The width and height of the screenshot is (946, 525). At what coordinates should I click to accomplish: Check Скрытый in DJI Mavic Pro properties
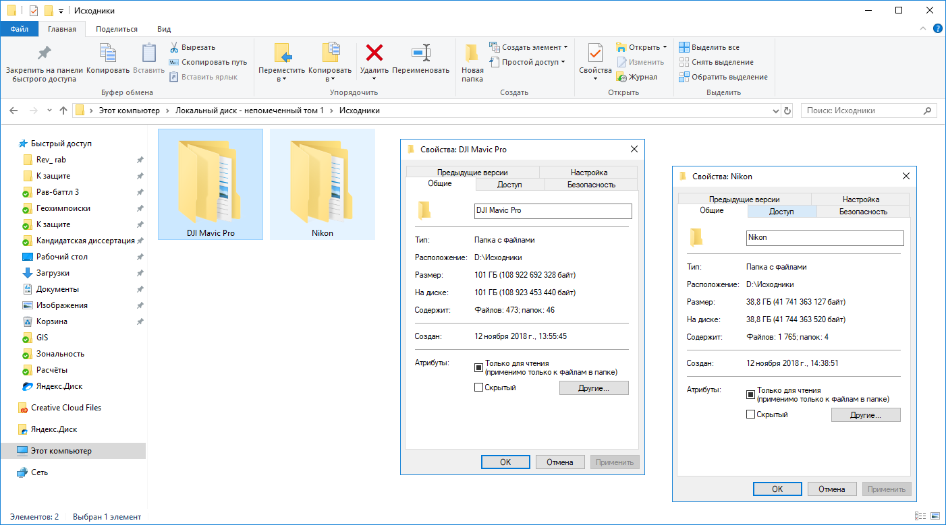click(x=478, y=388)
